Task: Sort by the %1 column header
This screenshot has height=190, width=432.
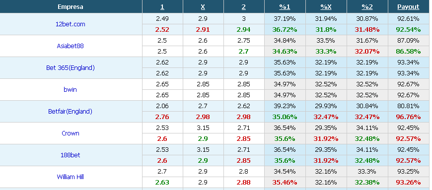Action: tap(285, 7)
